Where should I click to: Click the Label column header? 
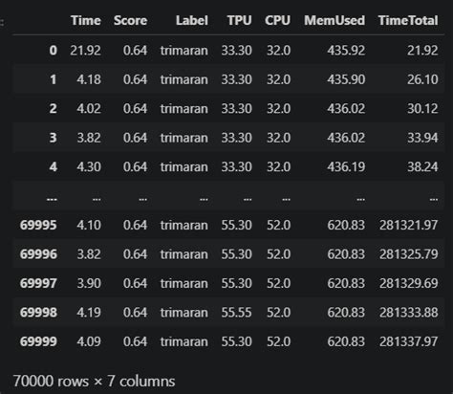tap(192, 21)
